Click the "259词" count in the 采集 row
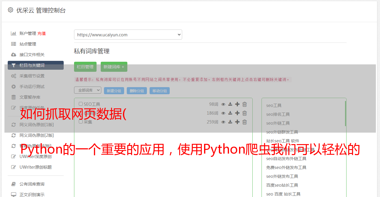 [x=212, y=122]
